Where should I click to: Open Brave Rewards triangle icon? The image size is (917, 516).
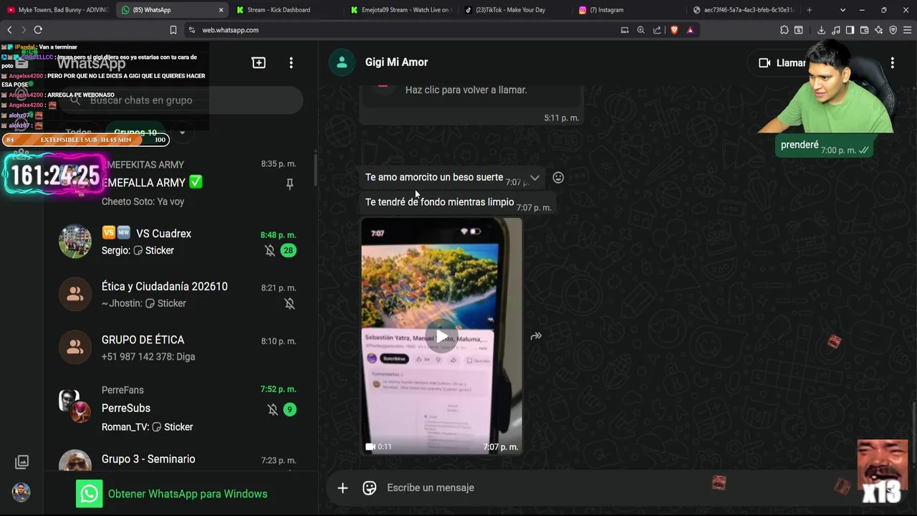click(x=690, y=30)
